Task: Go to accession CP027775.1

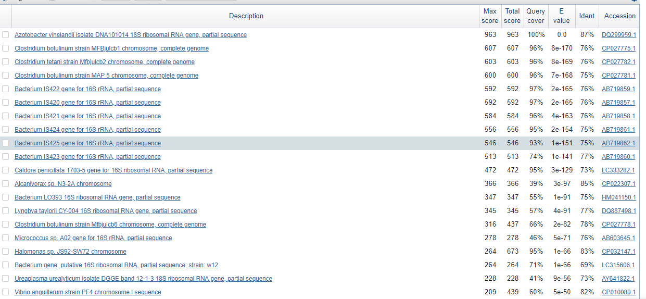Action: [618, 48]
